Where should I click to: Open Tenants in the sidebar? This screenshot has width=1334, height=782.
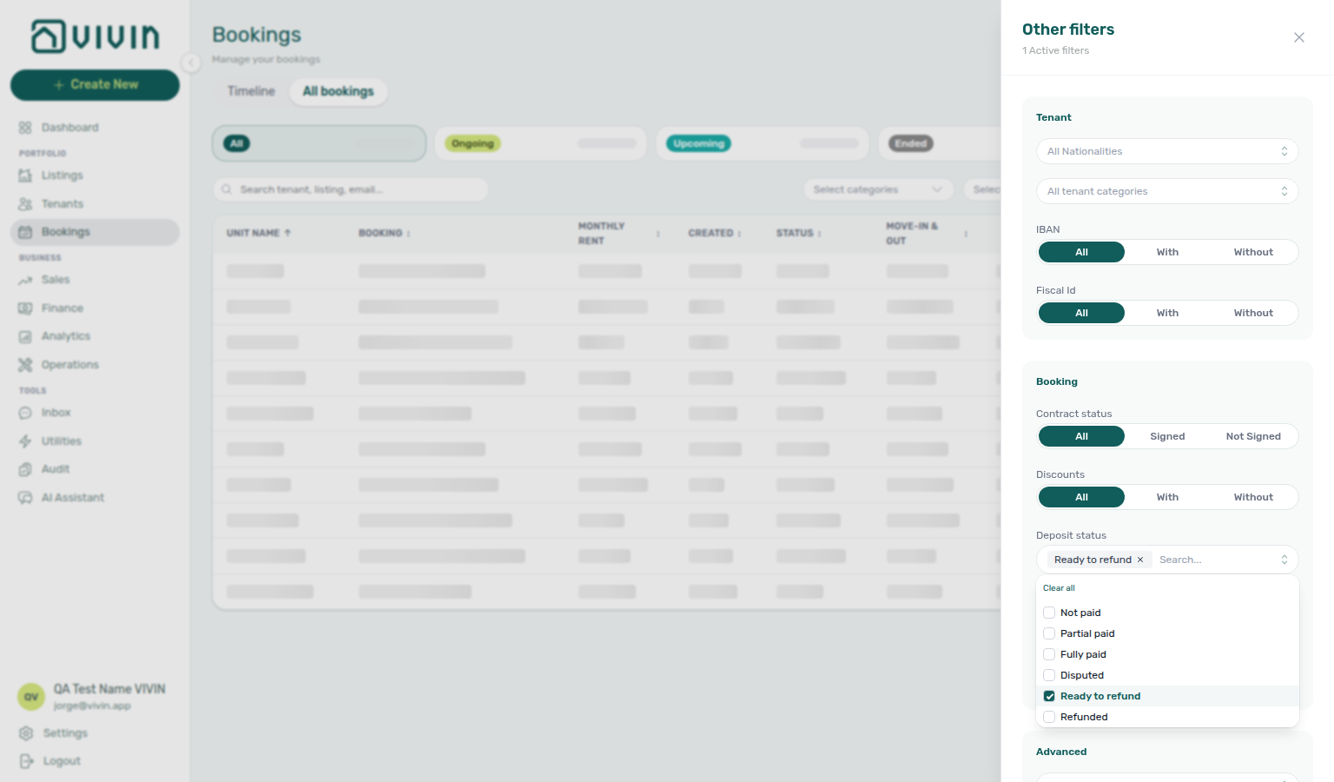pos(95,204)
